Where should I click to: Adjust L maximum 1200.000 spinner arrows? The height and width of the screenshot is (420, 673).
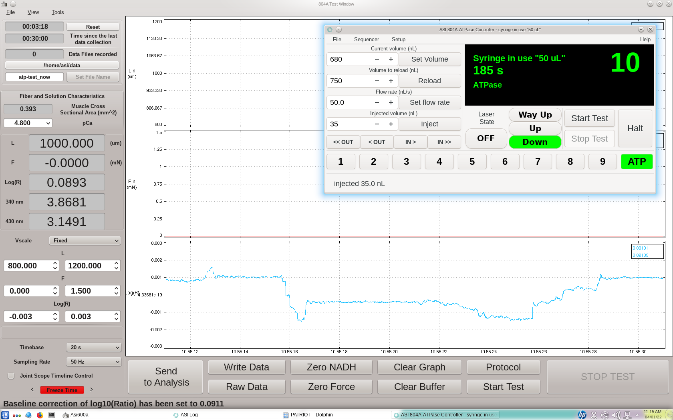pyautogui.click(x=116, y=266)
